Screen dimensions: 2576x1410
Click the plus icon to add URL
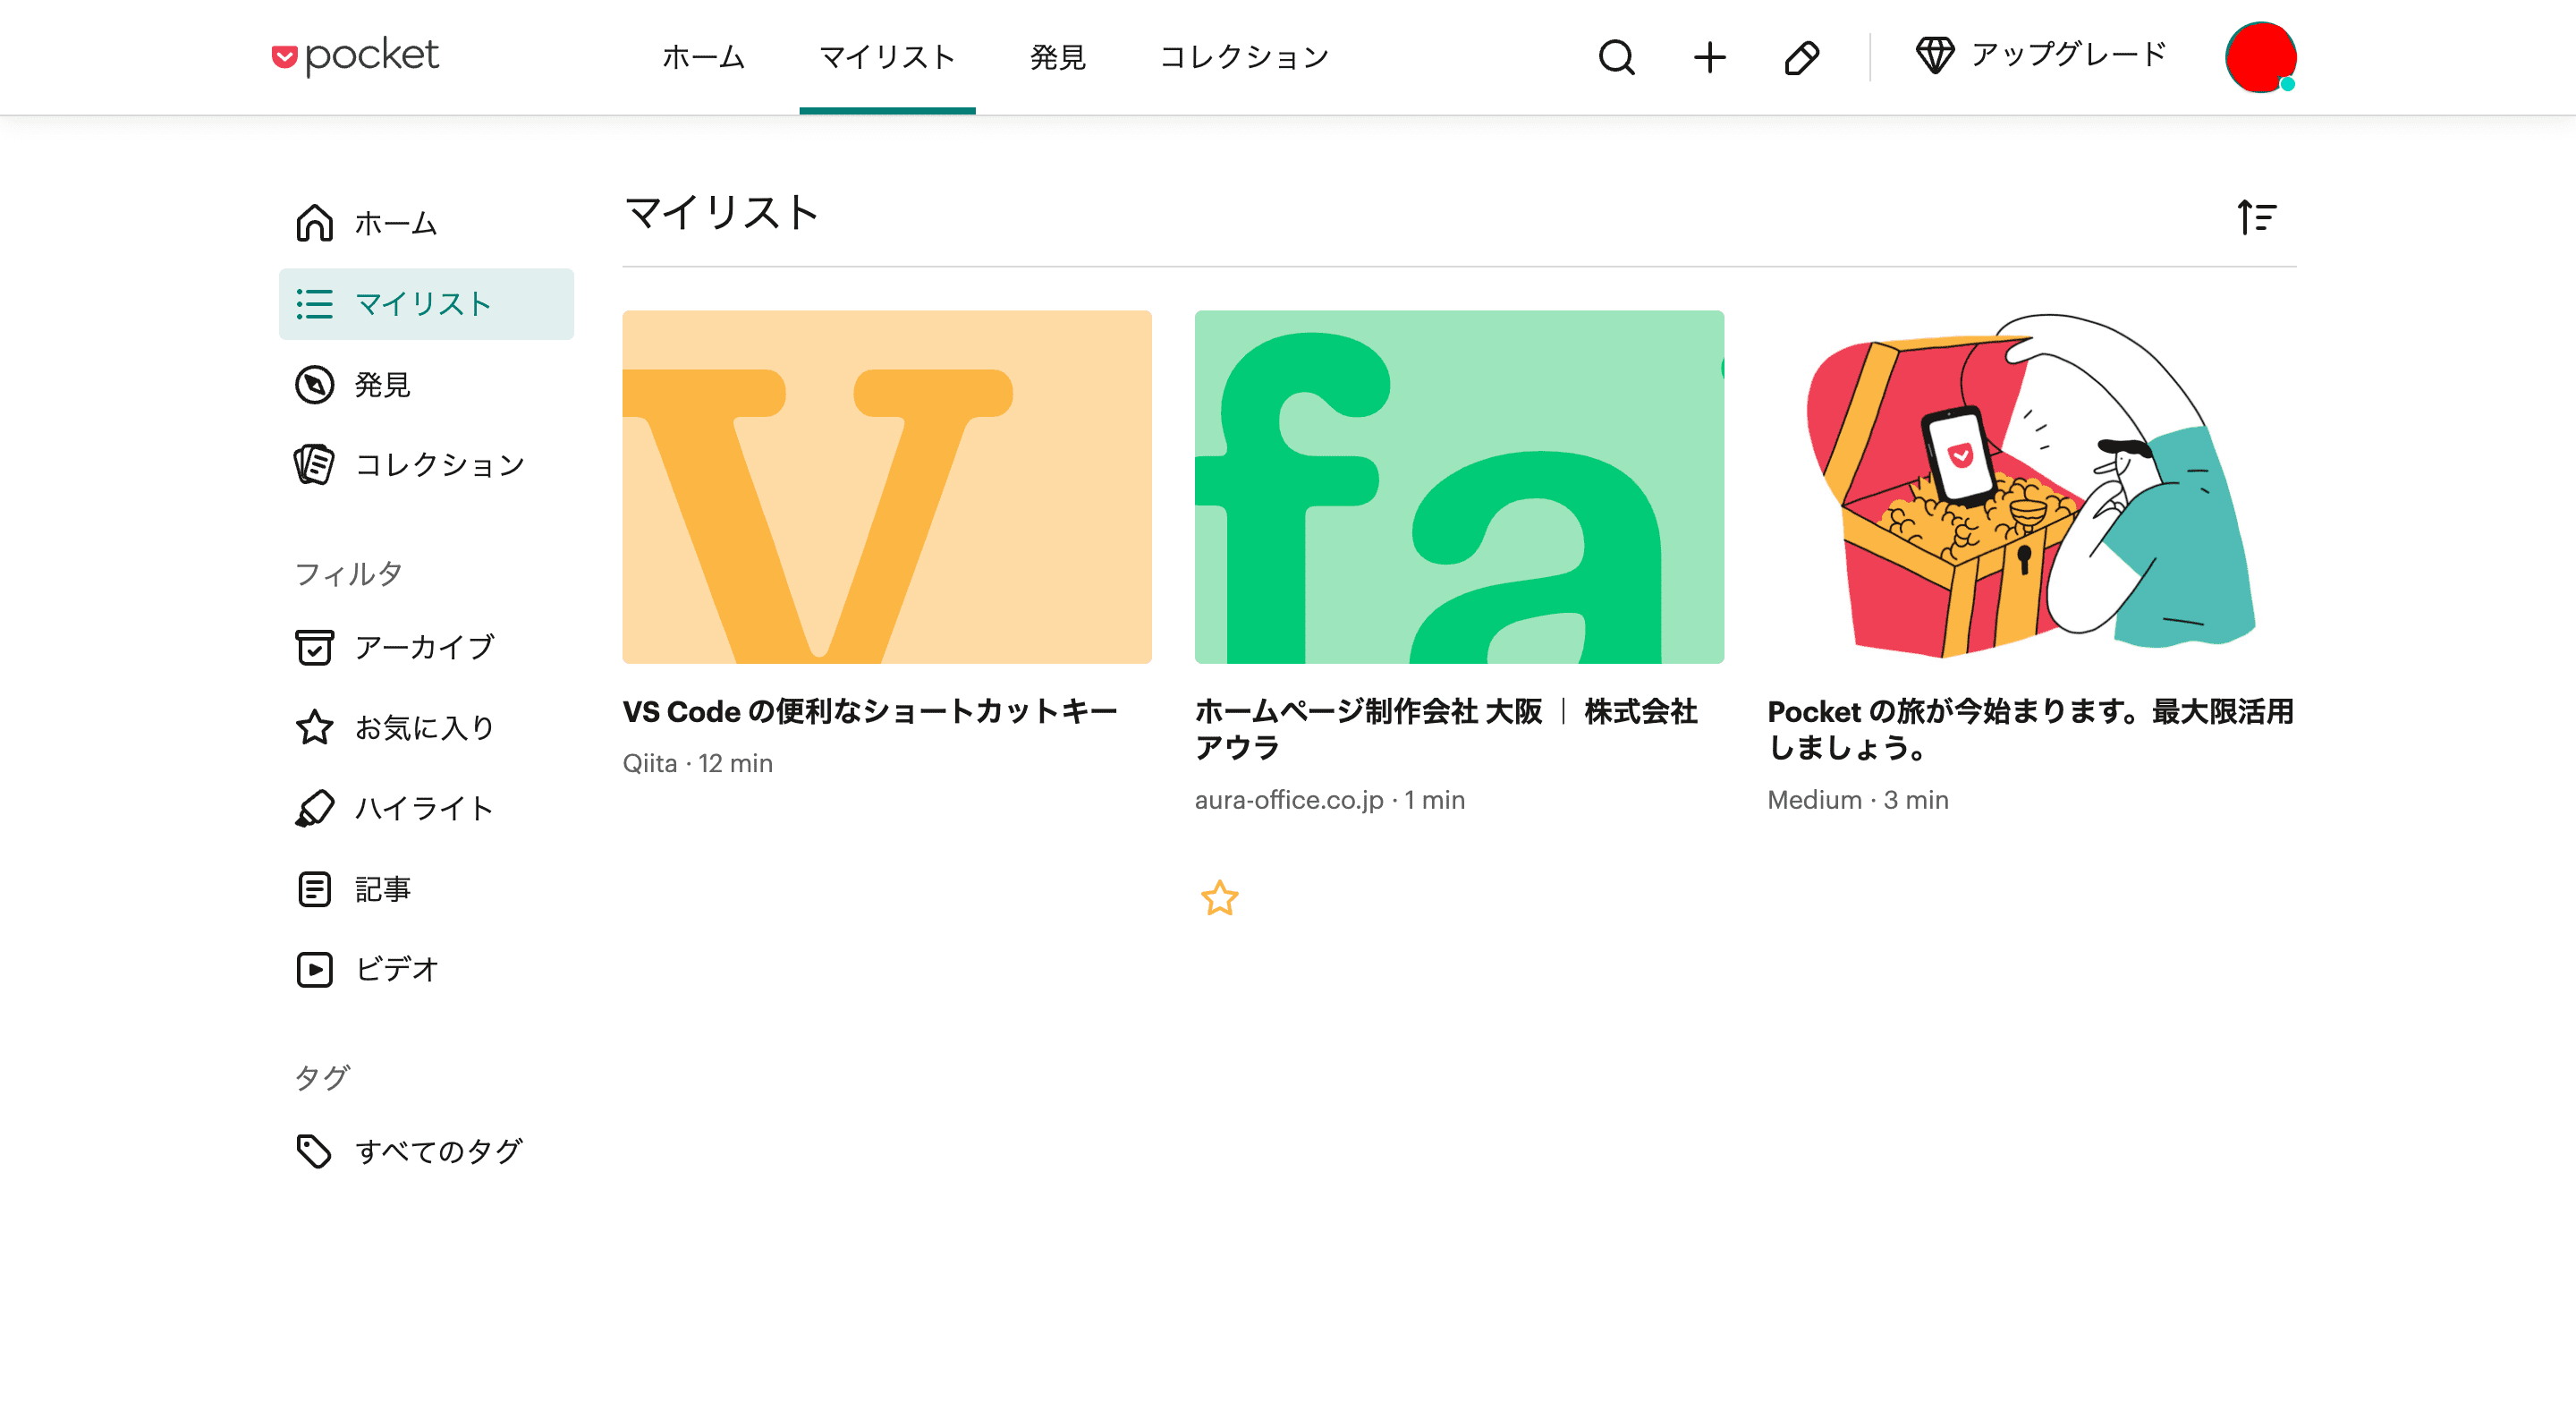(1709, 57)
